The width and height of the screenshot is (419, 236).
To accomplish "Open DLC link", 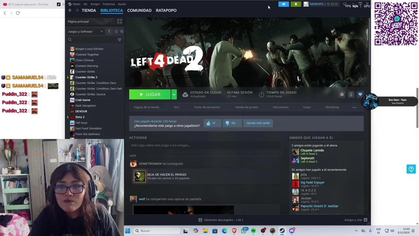I will click(176, 107).
